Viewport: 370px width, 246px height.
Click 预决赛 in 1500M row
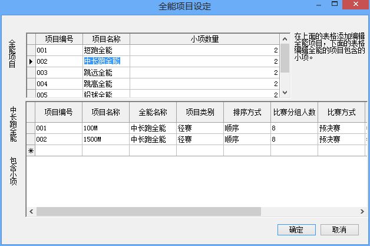(x=342, y=139)
